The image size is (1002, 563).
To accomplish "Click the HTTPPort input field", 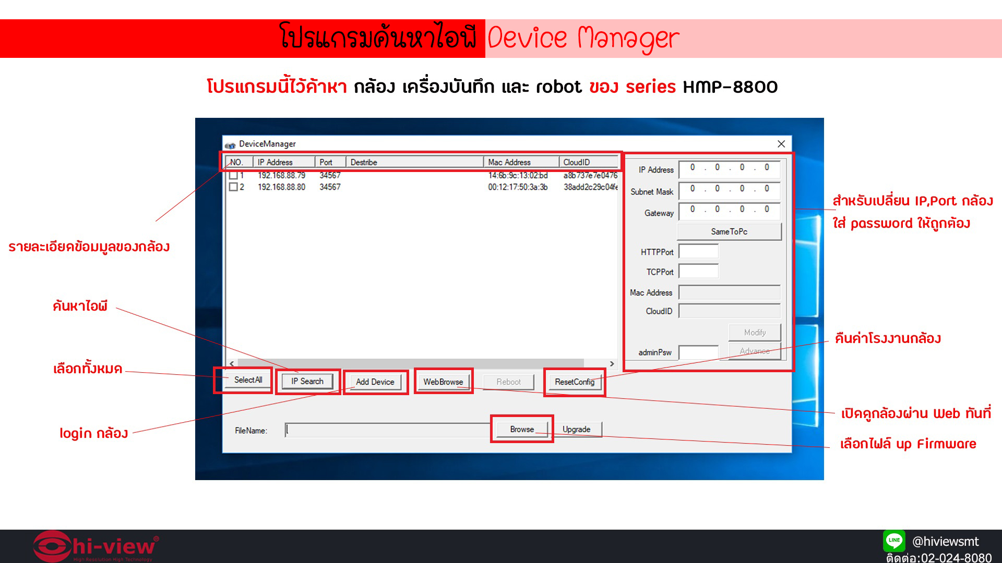I will (x=698, y=252).
